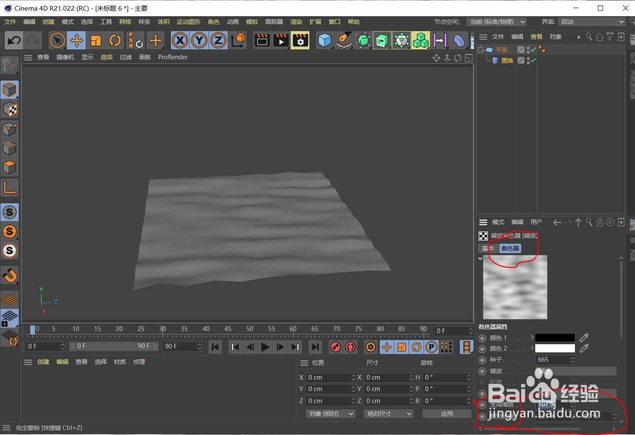Open Edit Render Settings
This screenshot has height=435, width=635.
point(300,40)
